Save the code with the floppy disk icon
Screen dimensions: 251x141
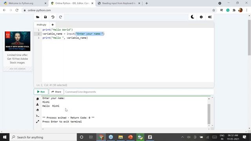pyautogui.click(x=45, y=17)
